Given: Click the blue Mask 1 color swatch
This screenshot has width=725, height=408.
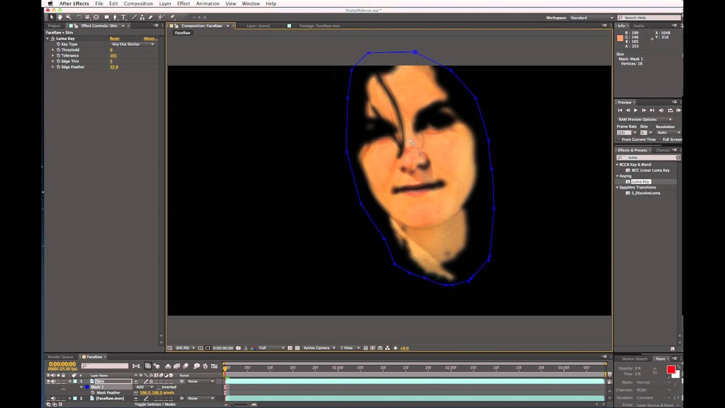Looking at the screenshot, I should click(86, 387).
